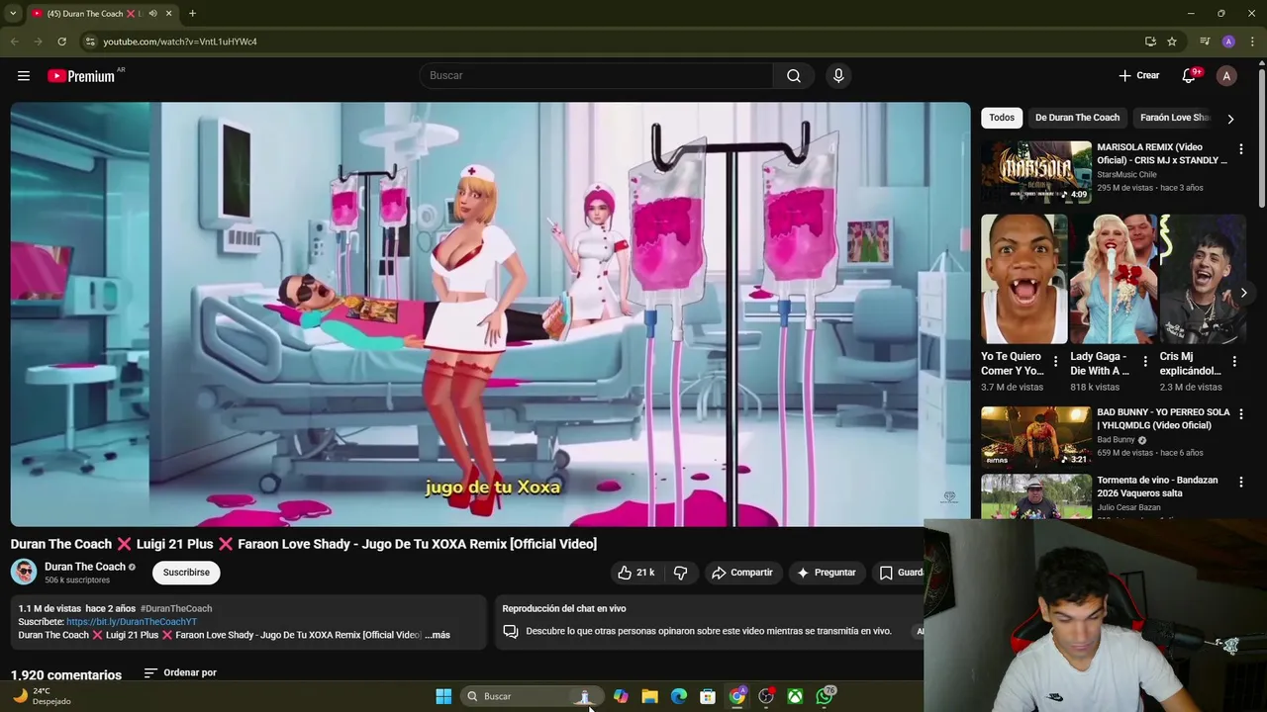Open Microsoft Store from taskbar
The width and height of the screenshot is (1267, 712).
coord(708,696)
